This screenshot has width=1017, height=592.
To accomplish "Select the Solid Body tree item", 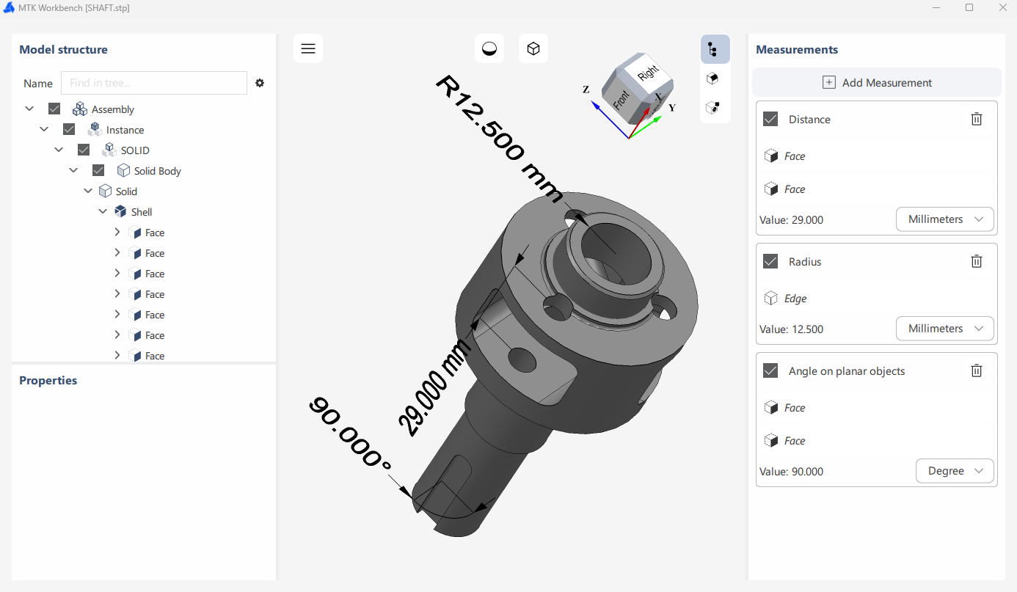I will [x=157, y=171].
